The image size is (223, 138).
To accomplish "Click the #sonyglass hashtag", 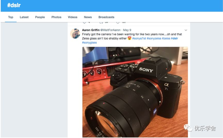I will click(x=89, y=43).
